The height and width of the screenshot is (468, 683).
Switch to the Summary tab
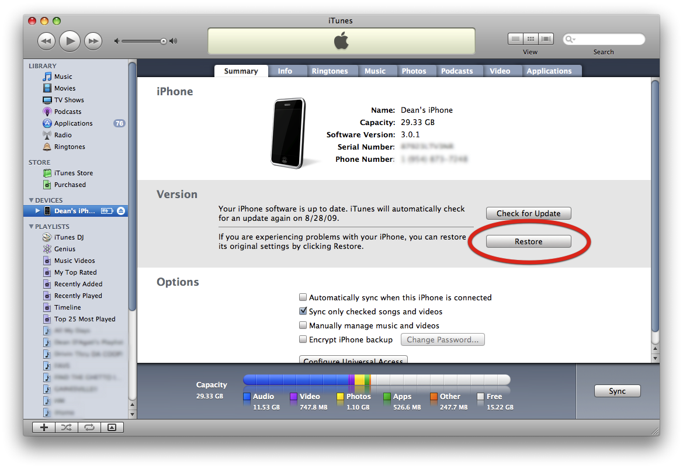(241, 71)
